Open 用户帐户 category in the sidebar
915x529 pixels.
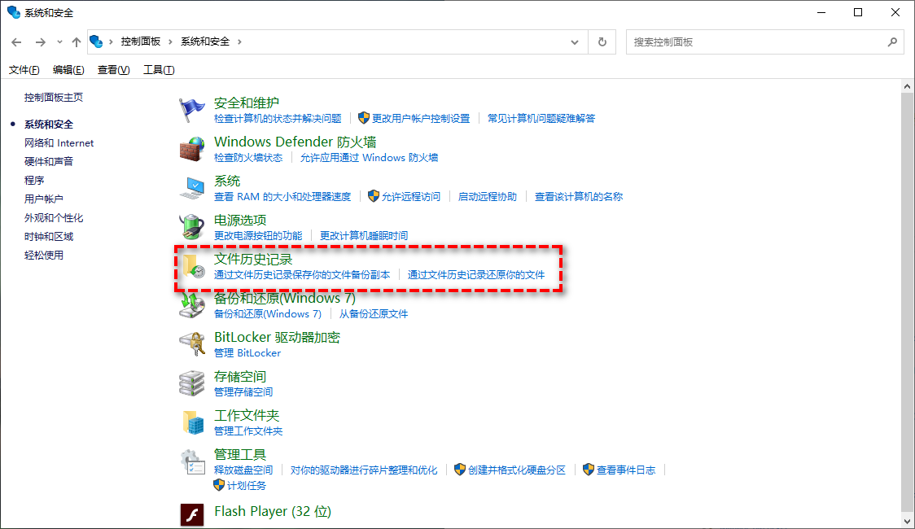(44, 199)
